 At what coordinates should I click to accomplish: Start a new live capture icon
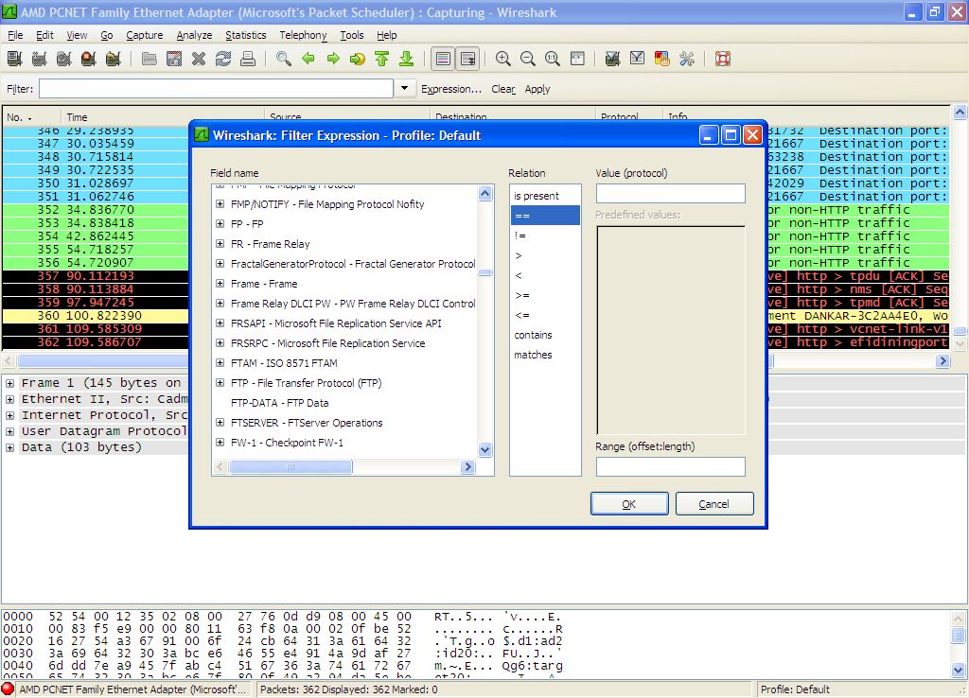[63, 59]
